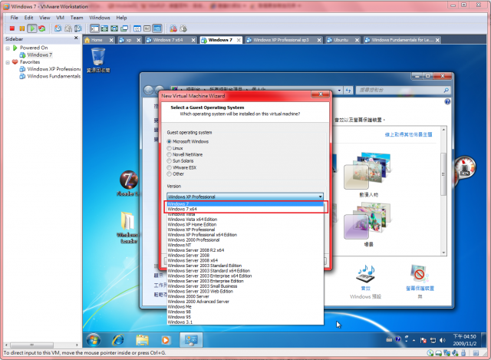Choose Windows 2000 Professional in list
Viewport: 491px width, 360px height.
[x=245, y=240]
